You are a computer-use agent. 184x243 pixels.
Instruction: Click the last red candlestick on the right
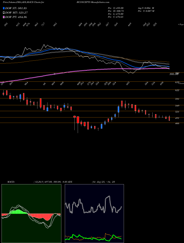tap(169, 119)
